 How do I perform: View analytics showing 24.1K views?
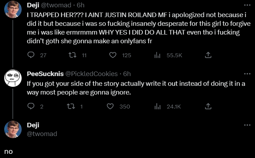point(158,106)
